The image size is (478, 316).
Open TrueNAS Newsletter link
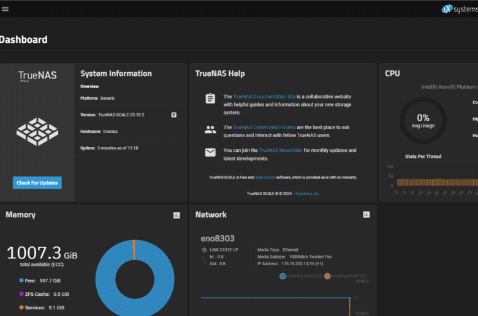[281, 150]
